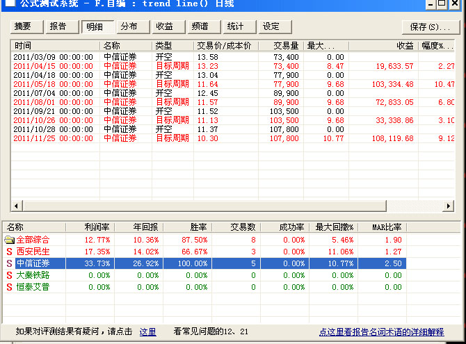
Task: Select the 2011/11/25 trade row
Action: coord(233,138)
